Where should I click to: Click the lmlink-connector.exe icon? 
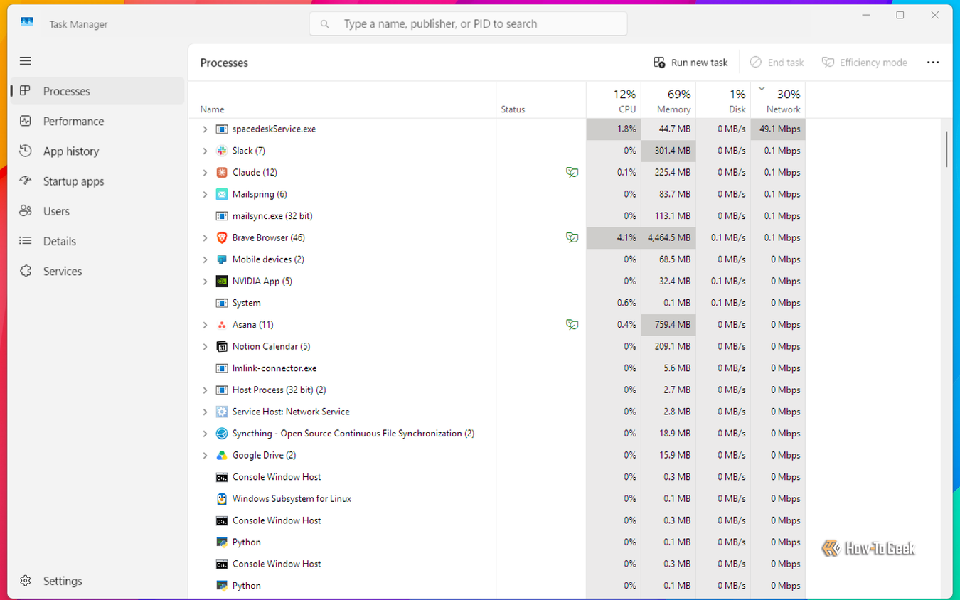[x=222, y=368]
